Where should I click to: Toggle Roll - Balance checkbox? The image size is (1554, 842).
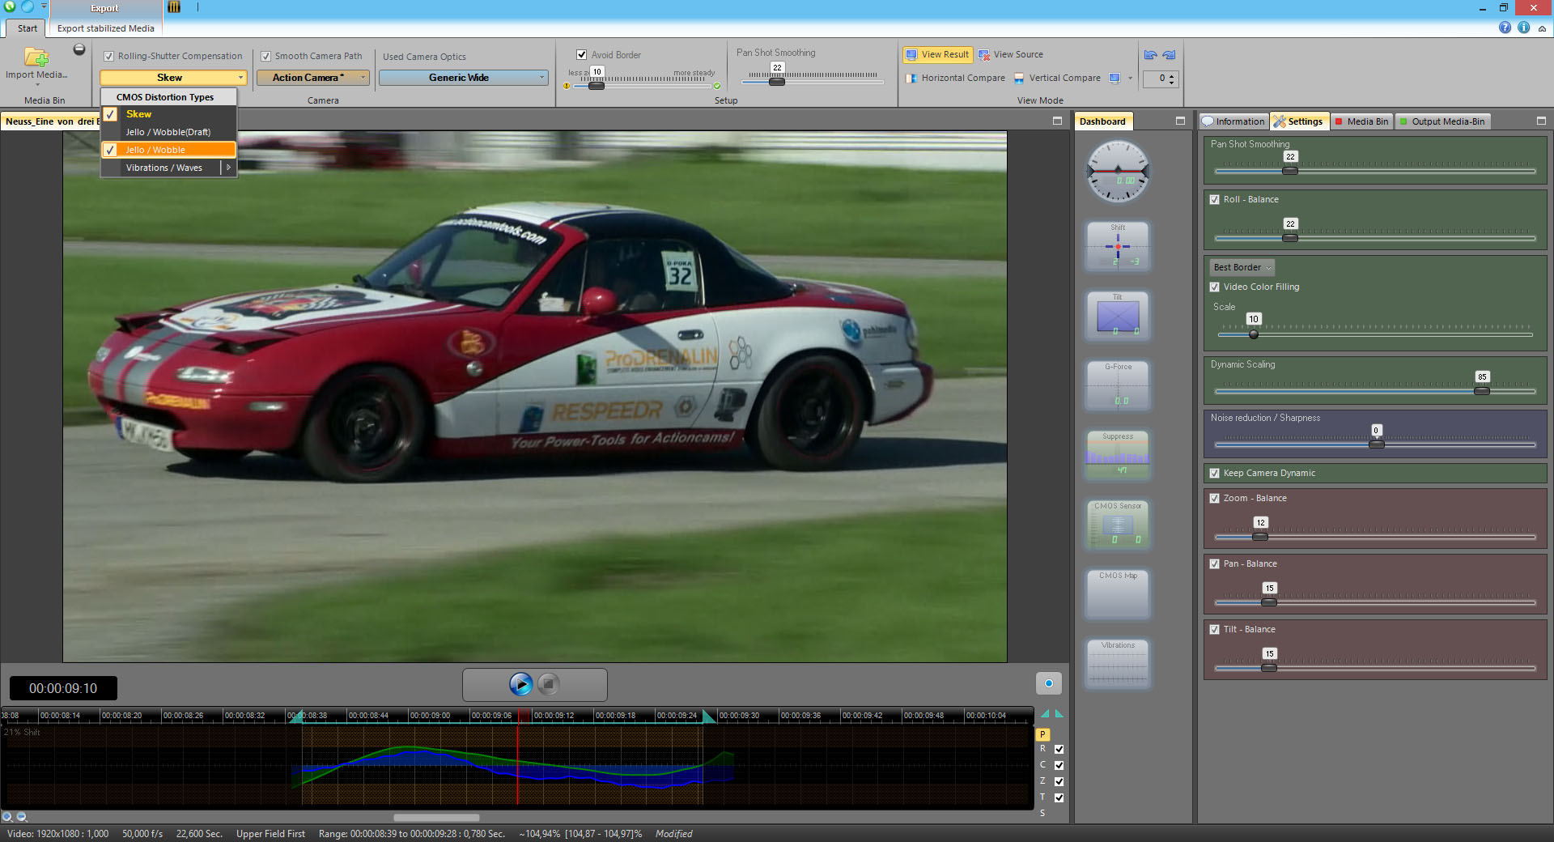1214,199
